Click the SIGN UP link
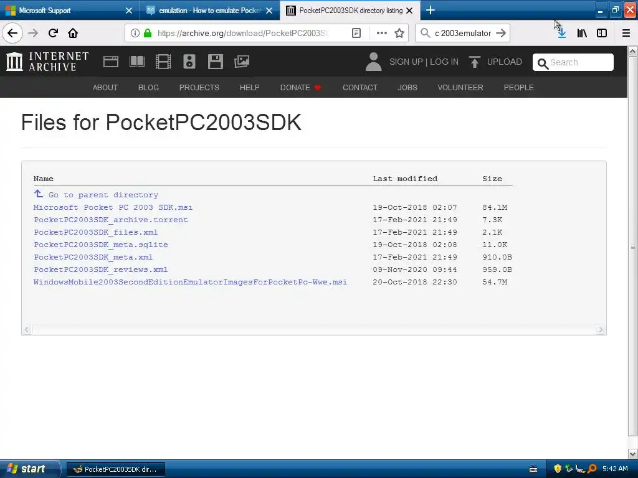 pos(406,62)
